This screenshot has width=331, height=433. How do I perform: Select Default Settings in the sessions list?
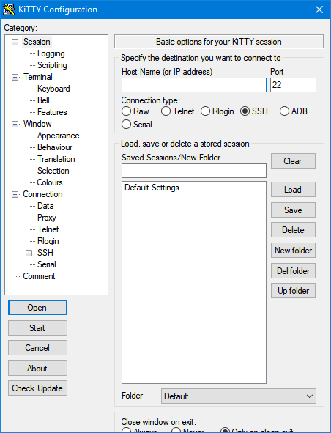(152, 188)
